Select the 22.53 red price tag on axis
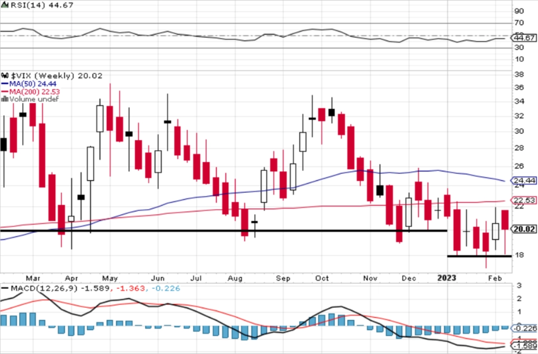Viewport: 538px width, 354px height. (x=523, y=200)
